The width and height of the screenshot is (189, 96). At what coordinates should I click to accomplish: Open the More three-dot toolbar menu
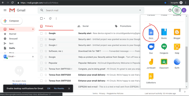pyautogui.click(x=56, y=18)
